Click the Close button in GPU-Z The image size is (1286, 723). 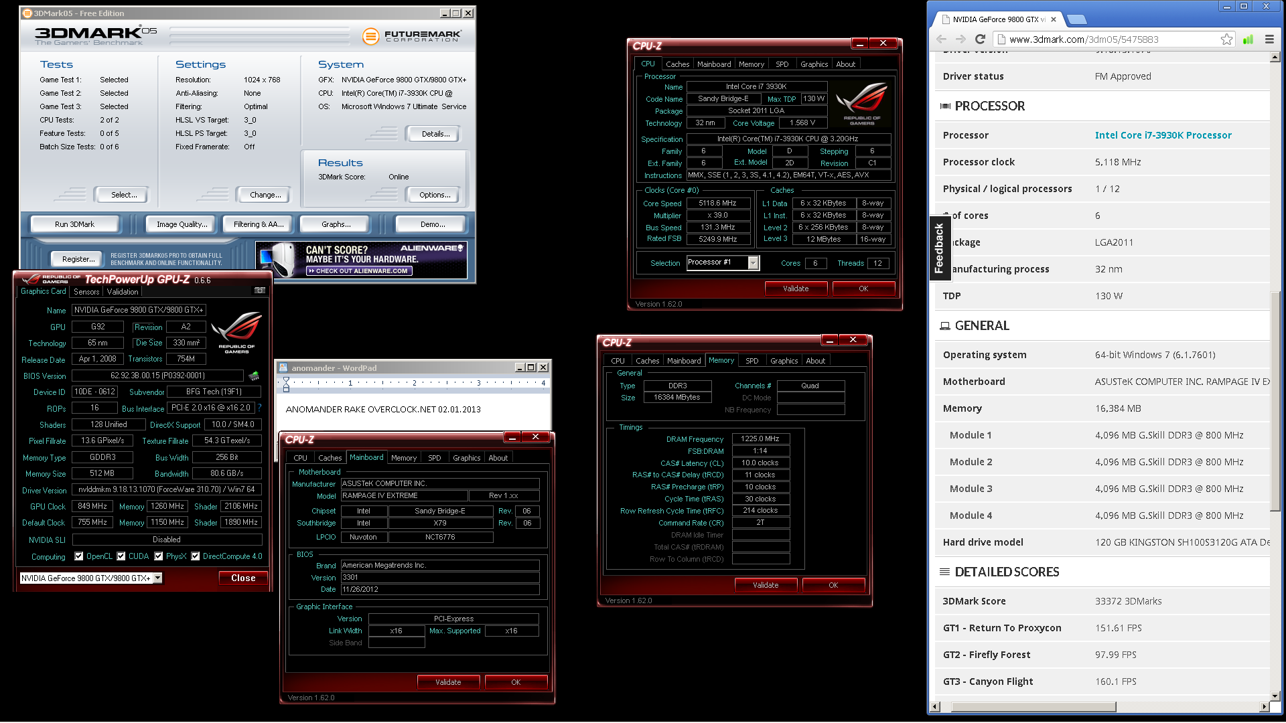tap(243, 578)
